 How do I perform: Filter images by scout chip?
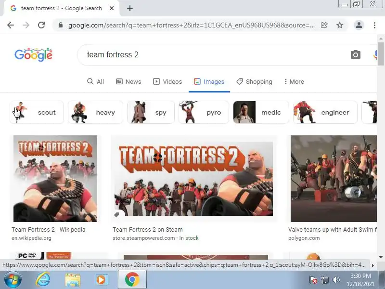pos(37,112)
